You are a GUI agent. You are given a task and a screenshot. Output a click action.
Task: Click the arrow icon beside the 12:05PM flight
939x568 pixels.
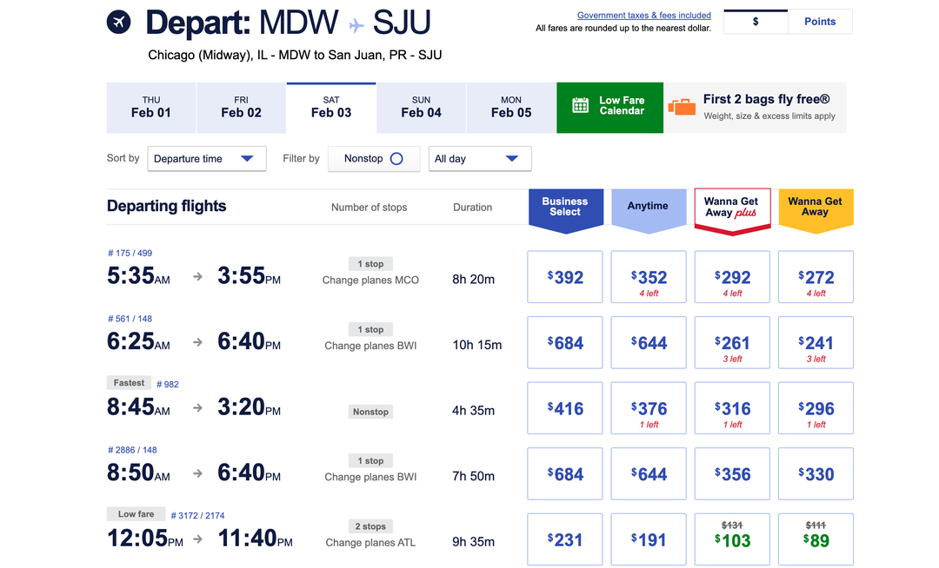[x=196, y=538]
